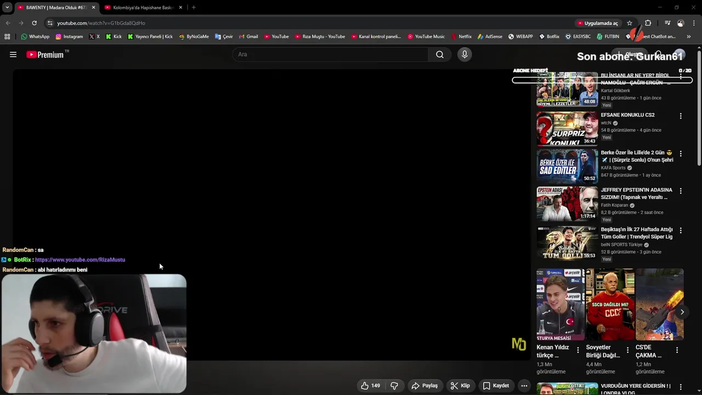This screenshot has width=702, height=395.
Task: Open options for BU İNSANLAR NE YER video
Action: (x=681, y=77)
